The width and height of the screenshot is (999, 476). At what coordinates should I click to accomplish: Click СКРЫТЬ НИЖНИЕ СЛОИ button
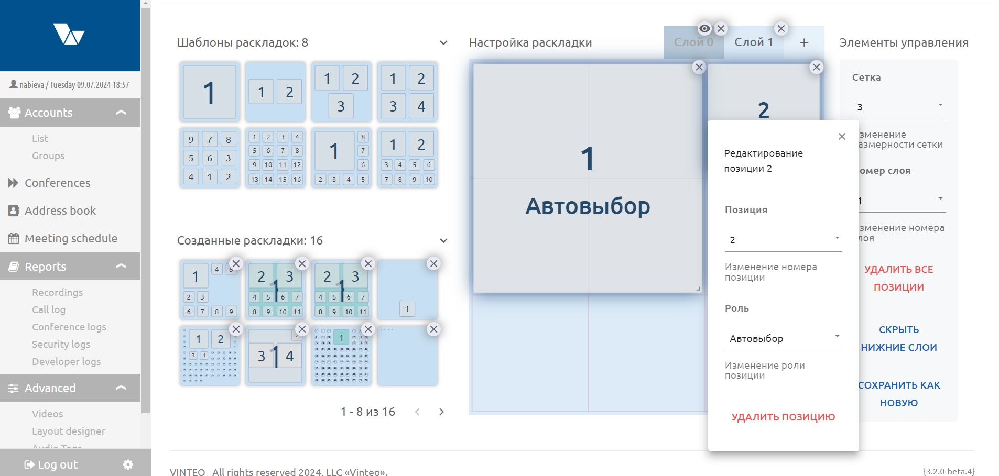coord(898,338)
